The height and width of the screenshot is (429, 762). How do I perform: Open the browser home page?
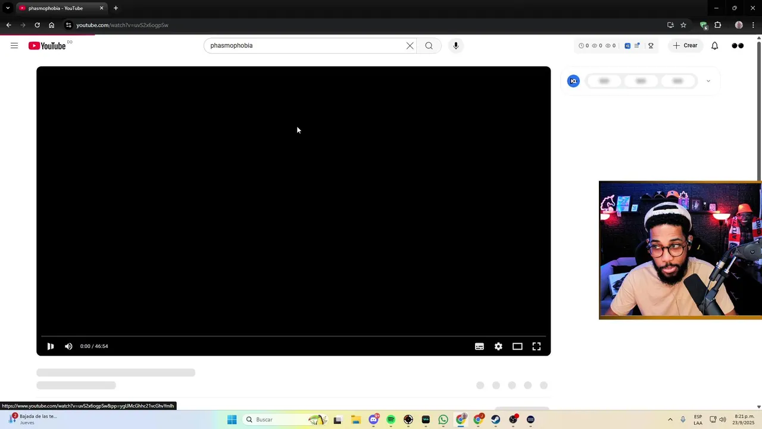point(51,25)
